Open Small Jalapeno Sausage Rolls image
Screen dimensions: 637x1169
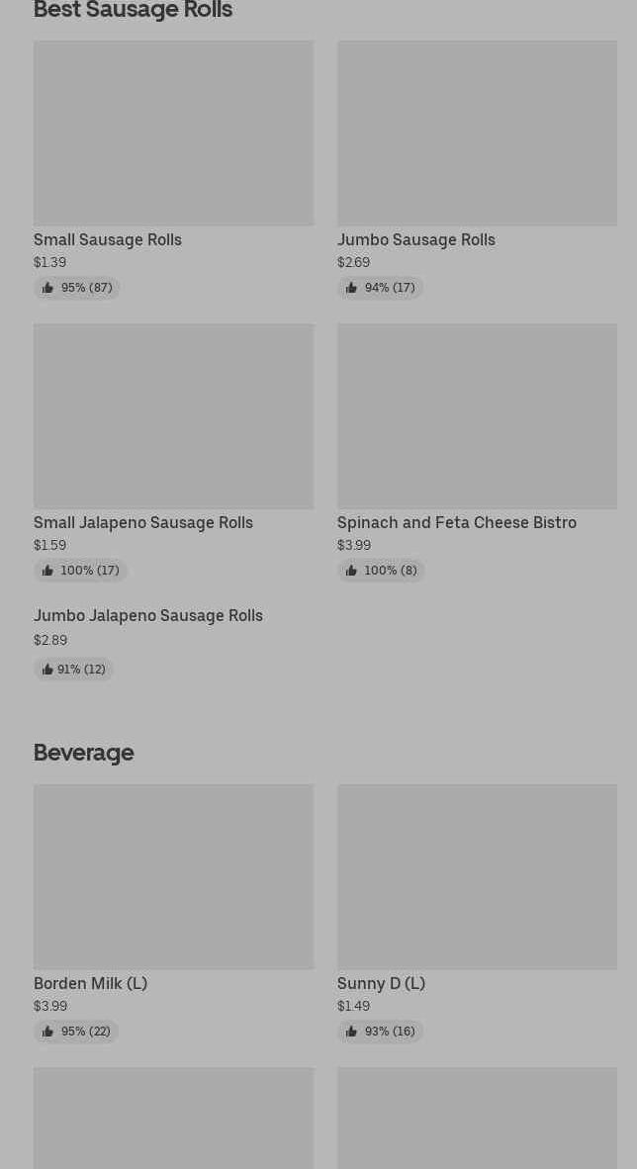click(x=173, y=415)
